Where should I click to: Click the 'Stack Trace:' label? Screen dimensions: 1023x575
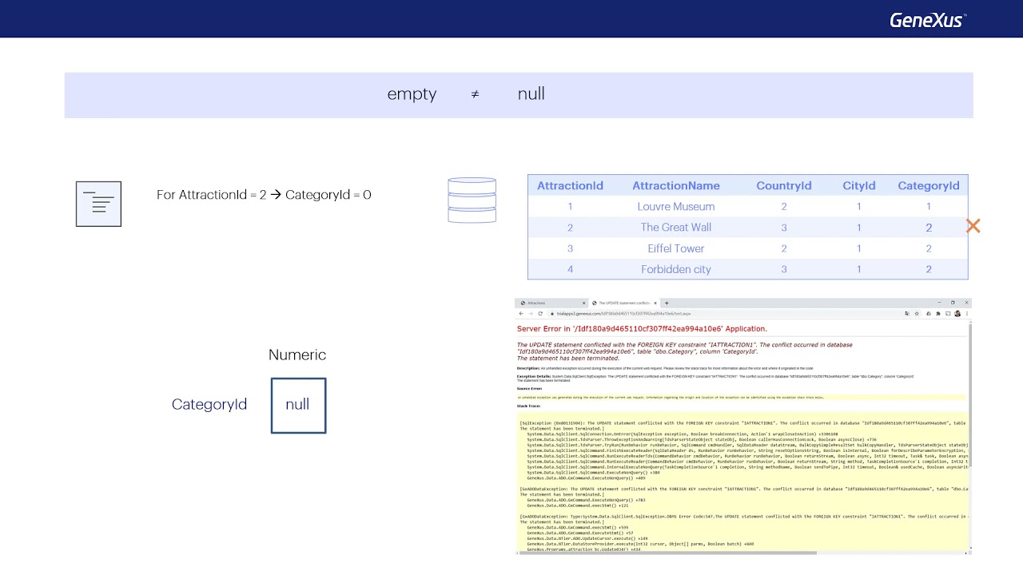tap(529, 406)
